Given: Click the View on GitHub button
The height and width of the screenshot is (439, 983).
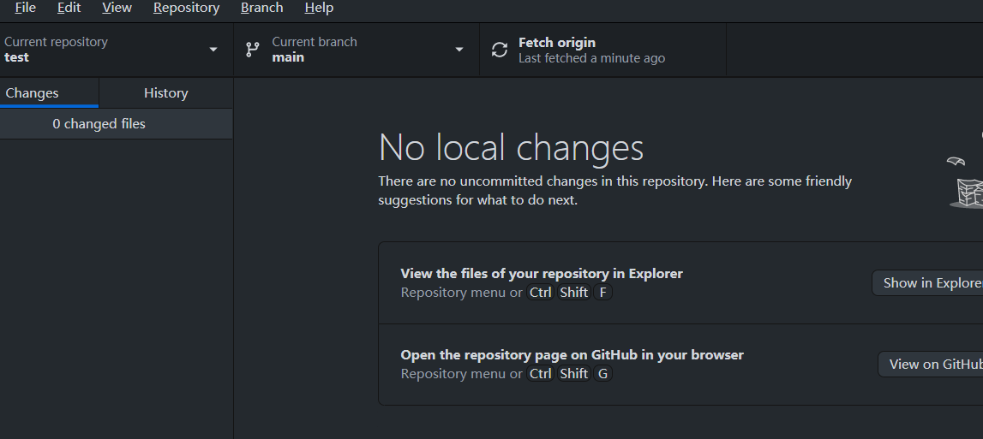Looking at the screenshot, I should click(931, 365).
